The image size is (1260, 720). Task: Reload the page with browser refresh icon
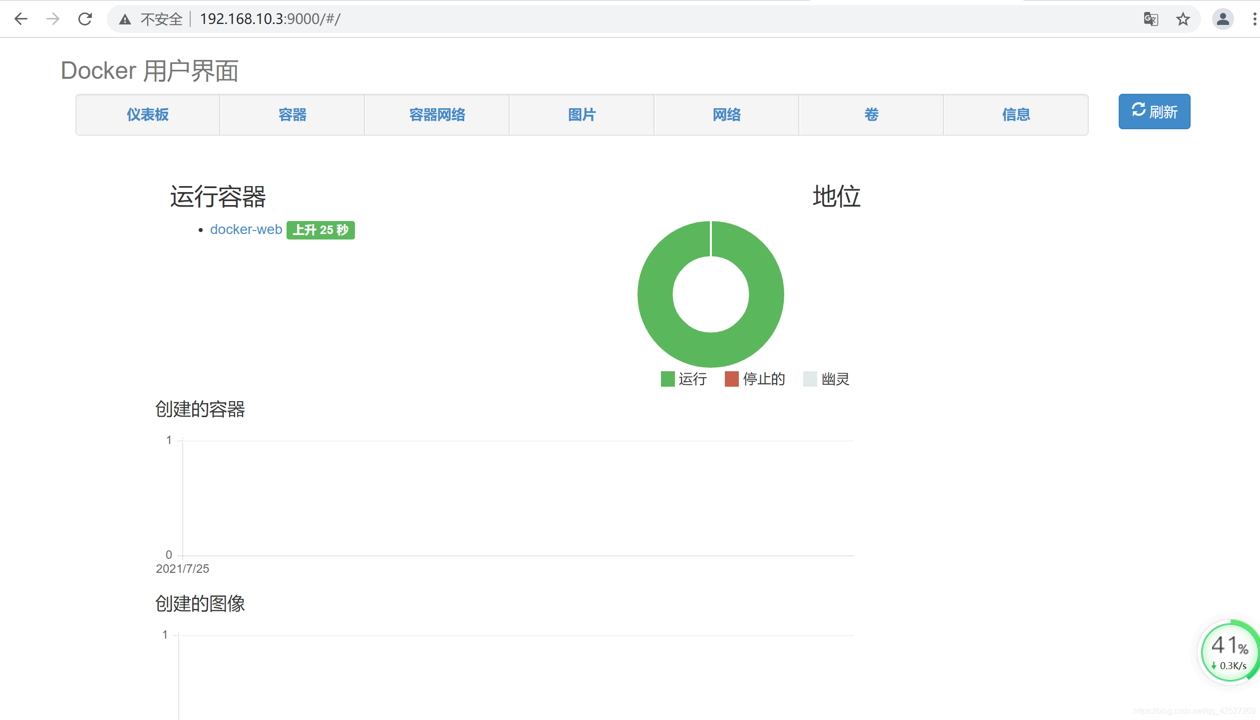pos(85,19)
